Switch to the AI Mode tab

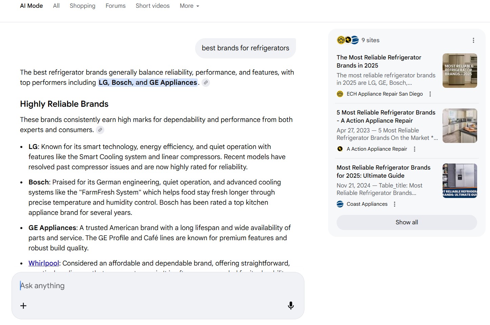[x=31, y=6]
